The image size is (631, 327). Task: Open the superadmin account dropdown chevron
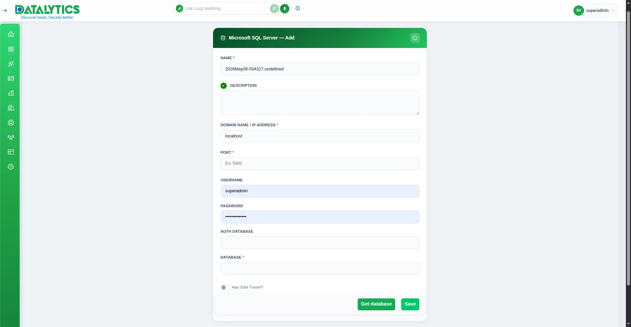click(x=613, y=11)
